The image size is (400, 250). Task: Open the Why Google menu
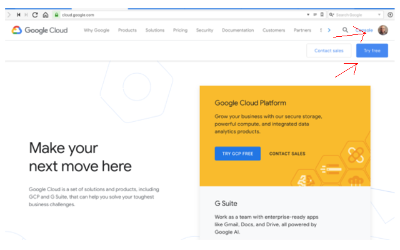[96, 30]
